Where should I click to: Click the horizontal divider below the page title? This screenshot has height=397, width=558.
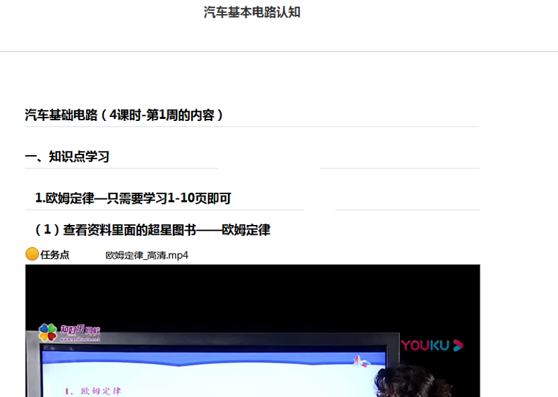[x=279, y=51]
